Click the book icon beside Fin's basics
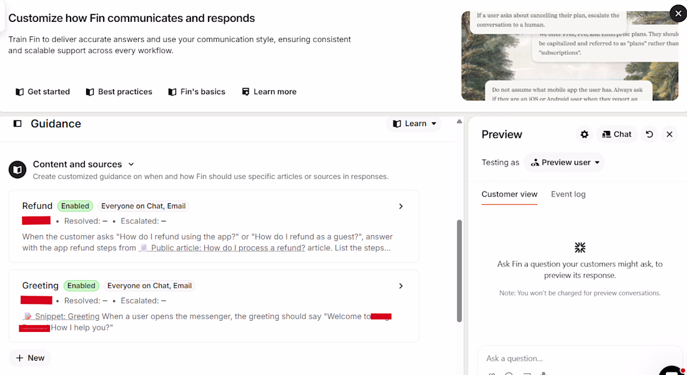 click(x=172, y=92)
